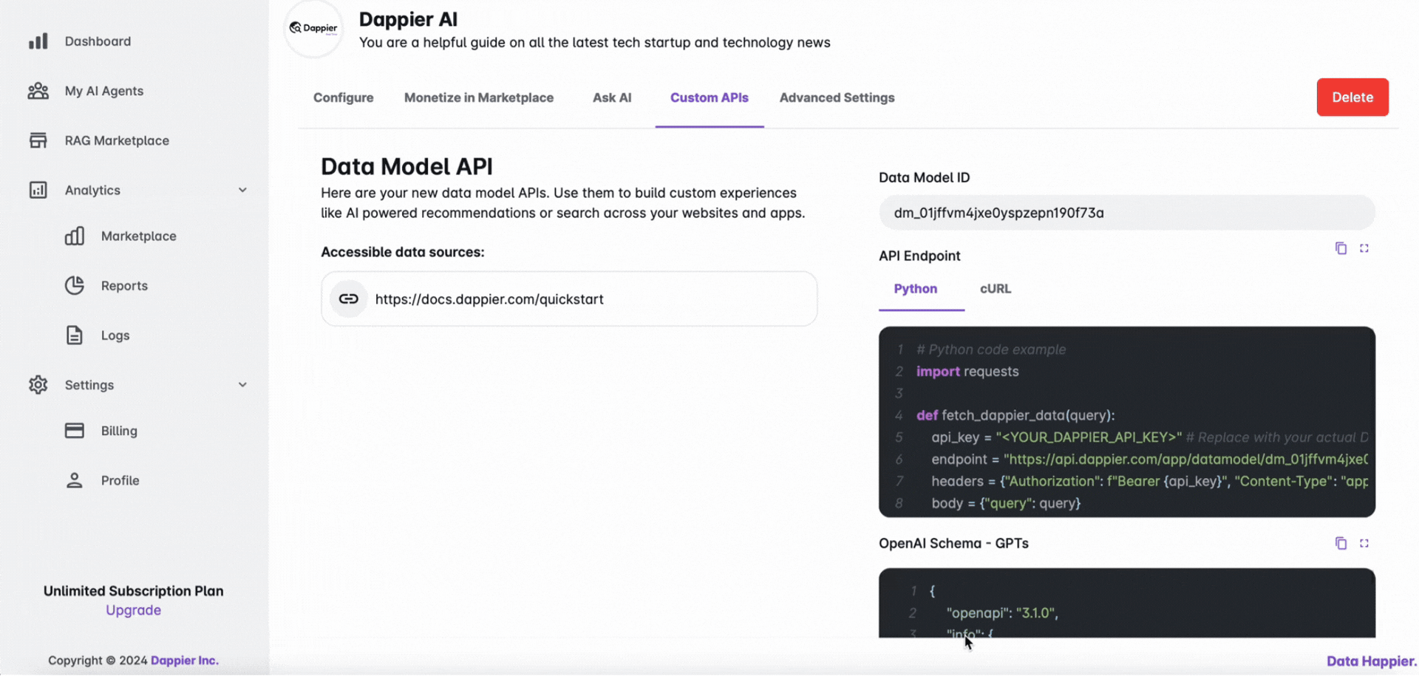This screenshot has width=1419, height=676.
Task: Open RAG Marketplace in sidebar
Action: click(117, 140)
